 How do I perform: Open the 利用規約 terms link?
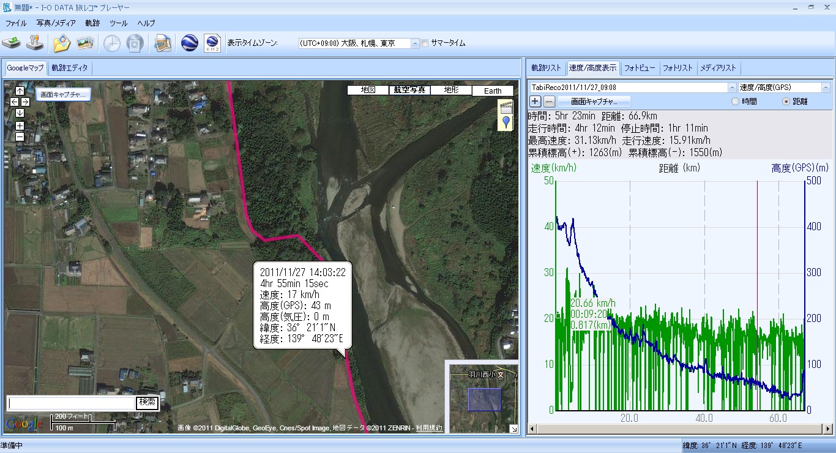click(x=429, y=428)
